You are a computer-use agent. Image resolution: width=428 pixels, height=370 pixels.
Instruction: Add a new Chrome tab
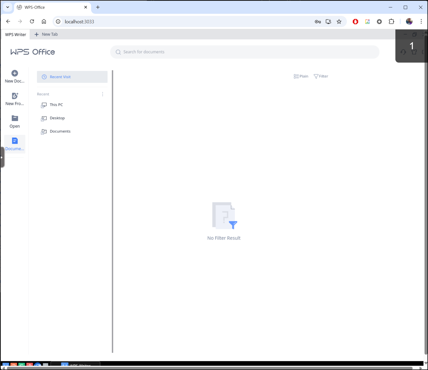click(98, 7)
